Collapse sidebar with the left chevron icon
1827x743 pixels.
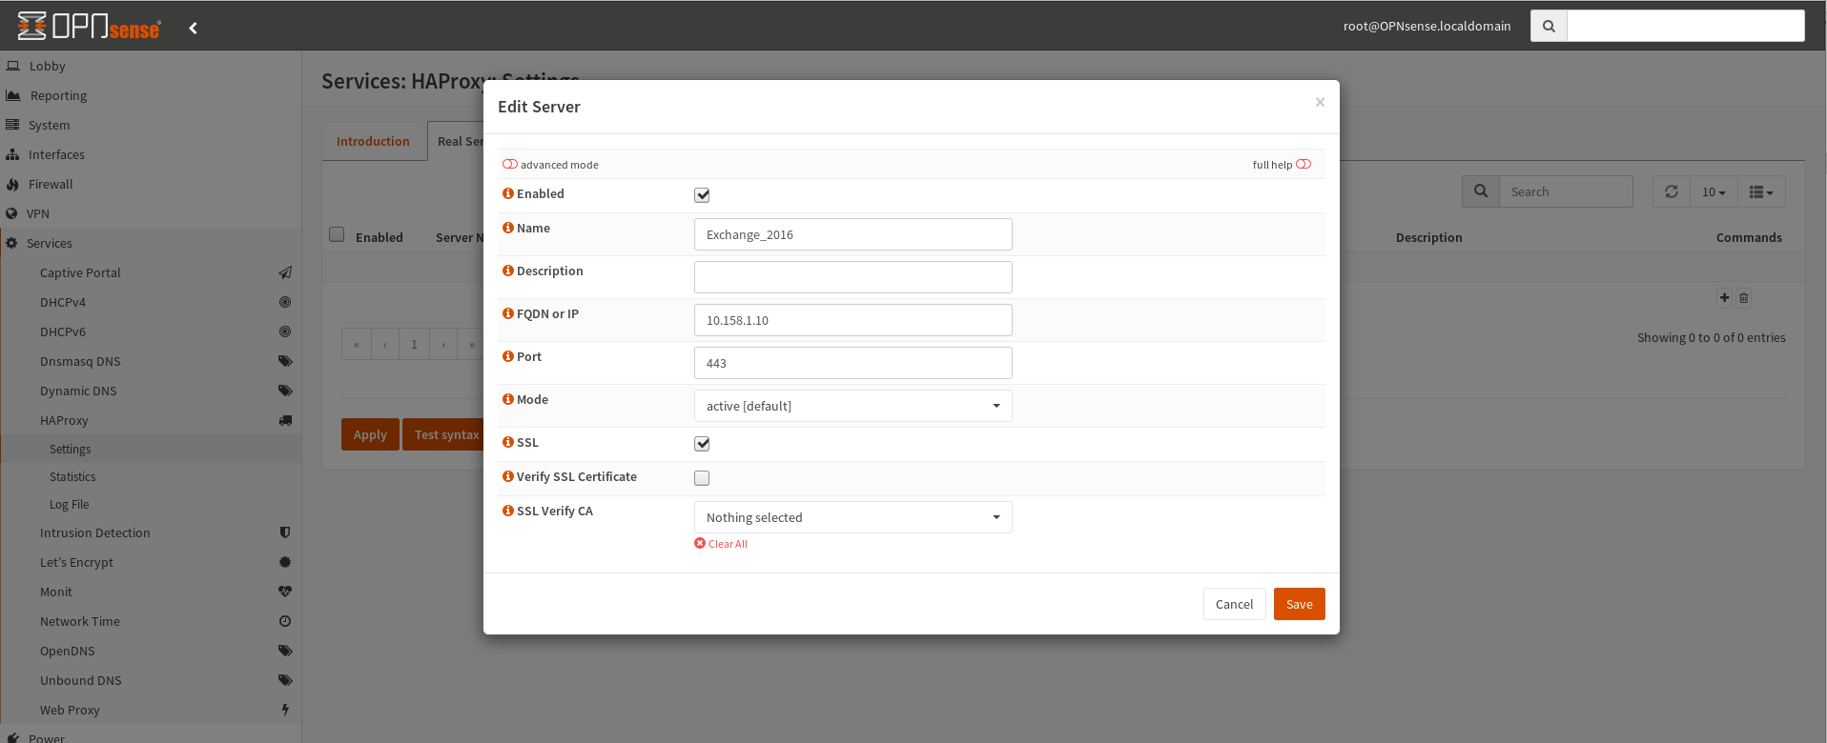pos(194,28)
